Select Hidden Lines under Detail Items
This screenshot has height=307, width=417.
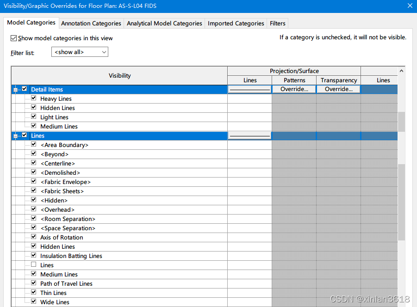(57, 108)
